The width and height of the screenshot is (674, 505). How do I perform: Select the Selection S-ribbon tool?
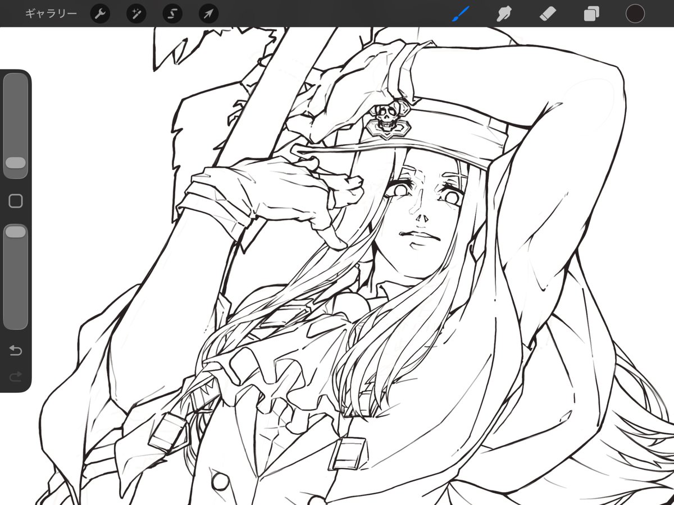(172, 13)
